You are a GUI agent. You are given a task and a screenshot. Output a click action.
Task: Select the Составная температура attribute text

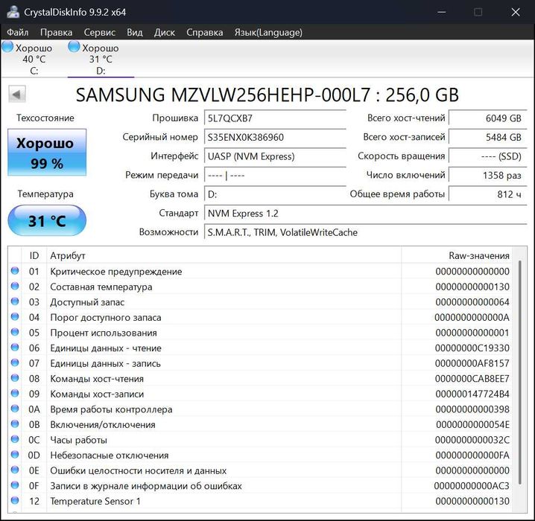[x=101, y=287]
